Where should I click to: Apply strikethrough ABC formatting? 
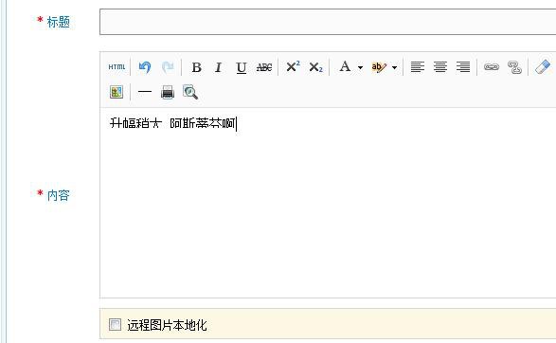coord(264,66)
